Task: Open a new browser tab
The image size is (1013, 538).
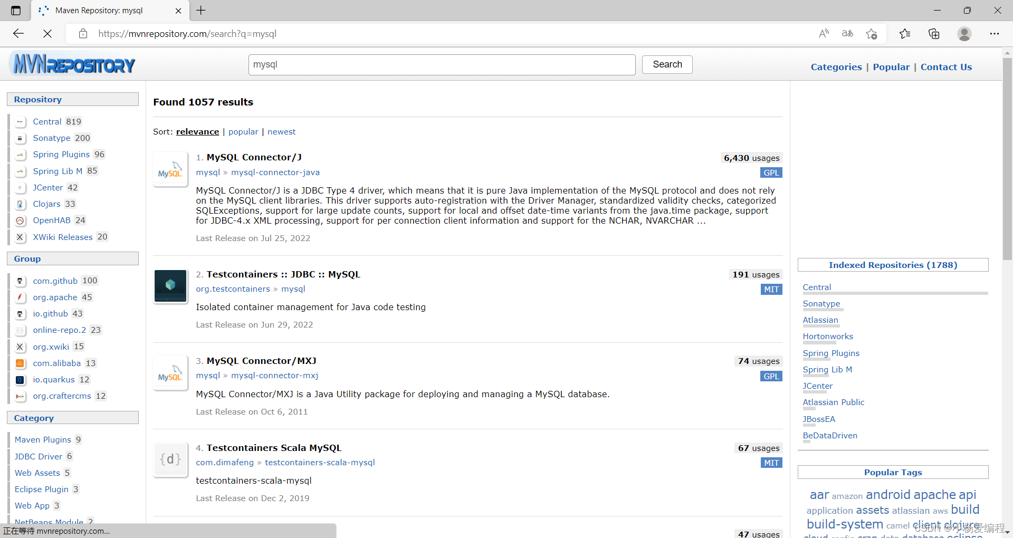Action: click(201, 11)
